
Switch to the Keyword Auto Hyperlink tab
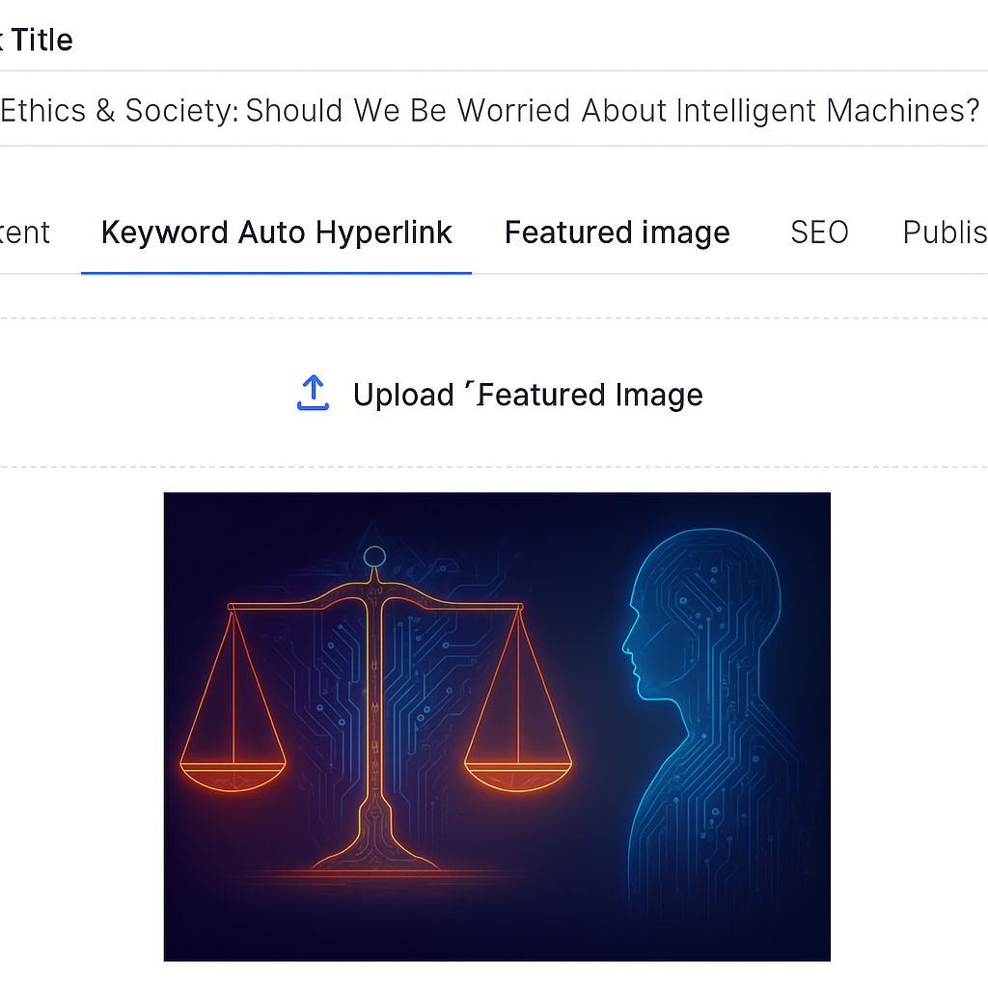click(x=277, y=233)
